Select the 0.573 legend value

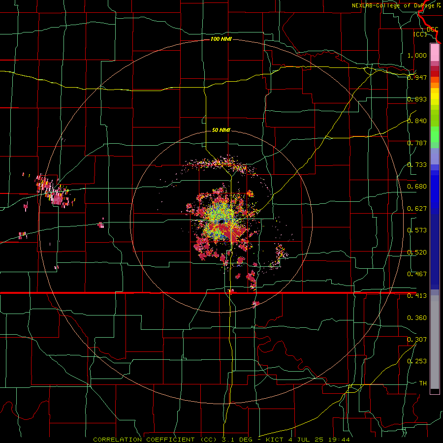tap(417, 230)
